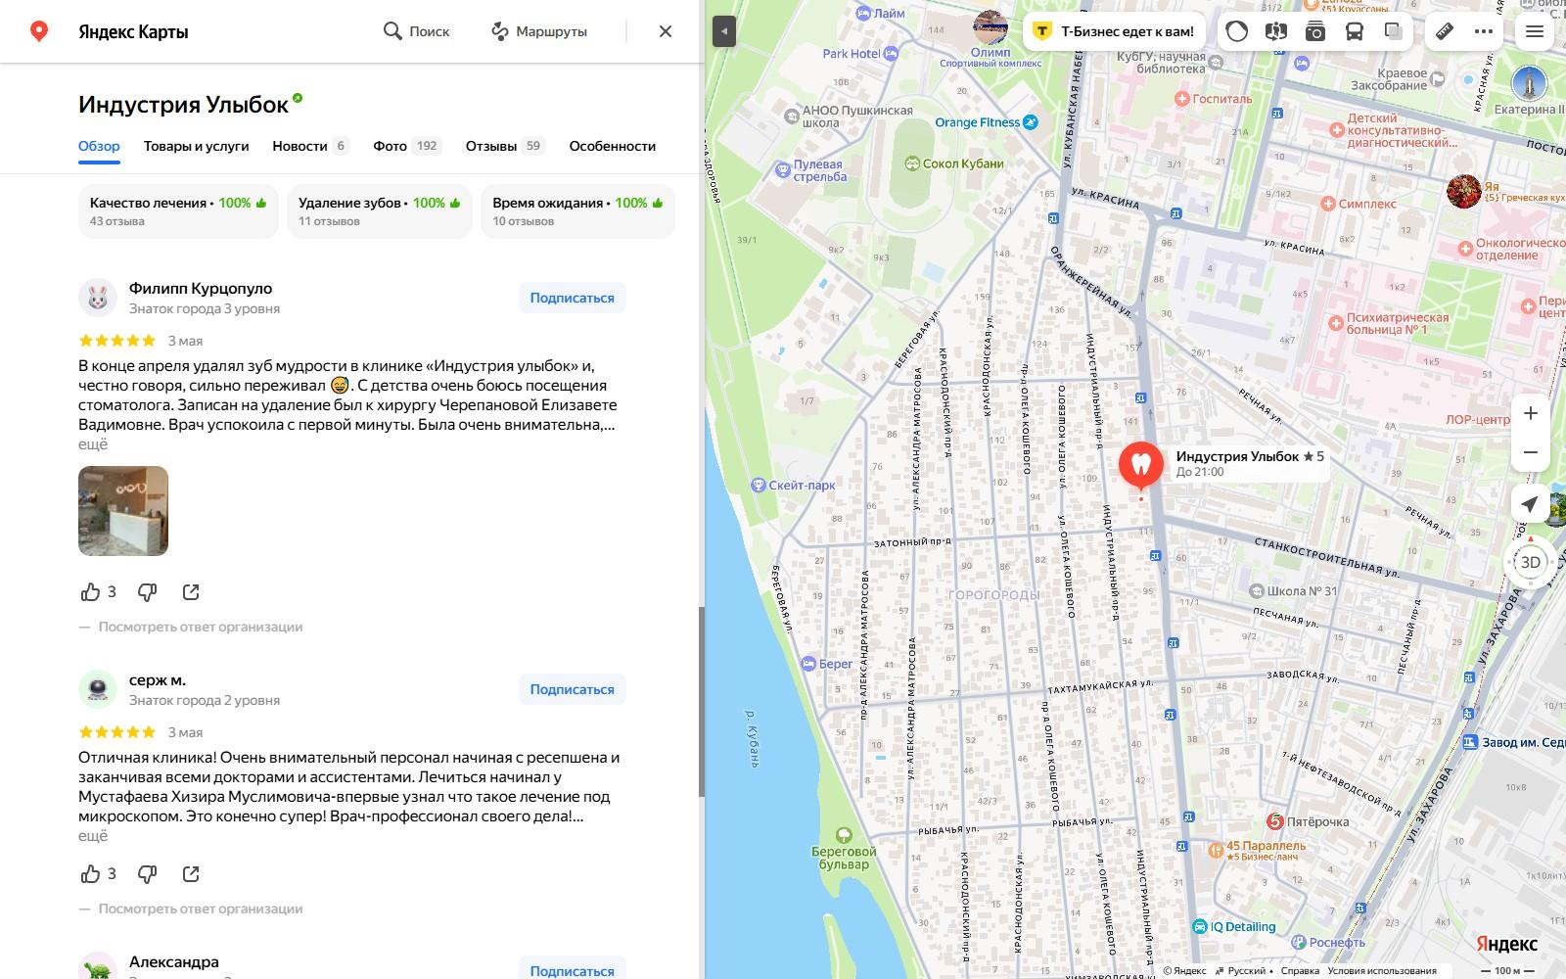This screenshot has width=1566, height=979.
Task: Open the Фото tab
Action: (407, 146)
